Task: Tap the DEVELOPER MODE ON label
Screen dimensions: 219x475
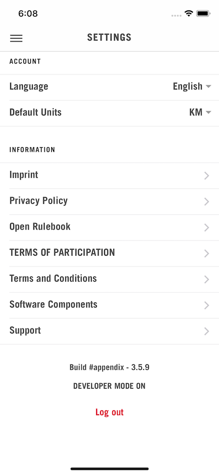Action: point(109,386)
